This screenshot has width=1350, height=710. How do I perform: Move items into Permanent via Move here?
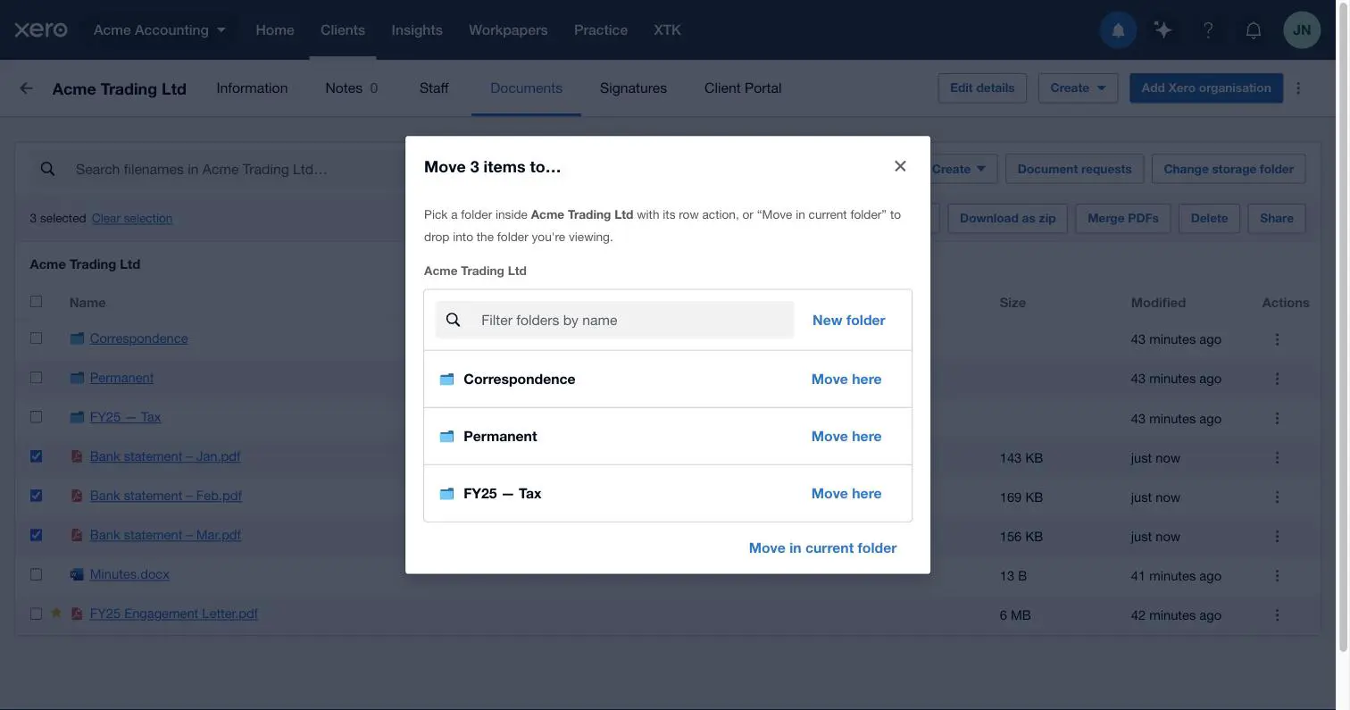846,437
